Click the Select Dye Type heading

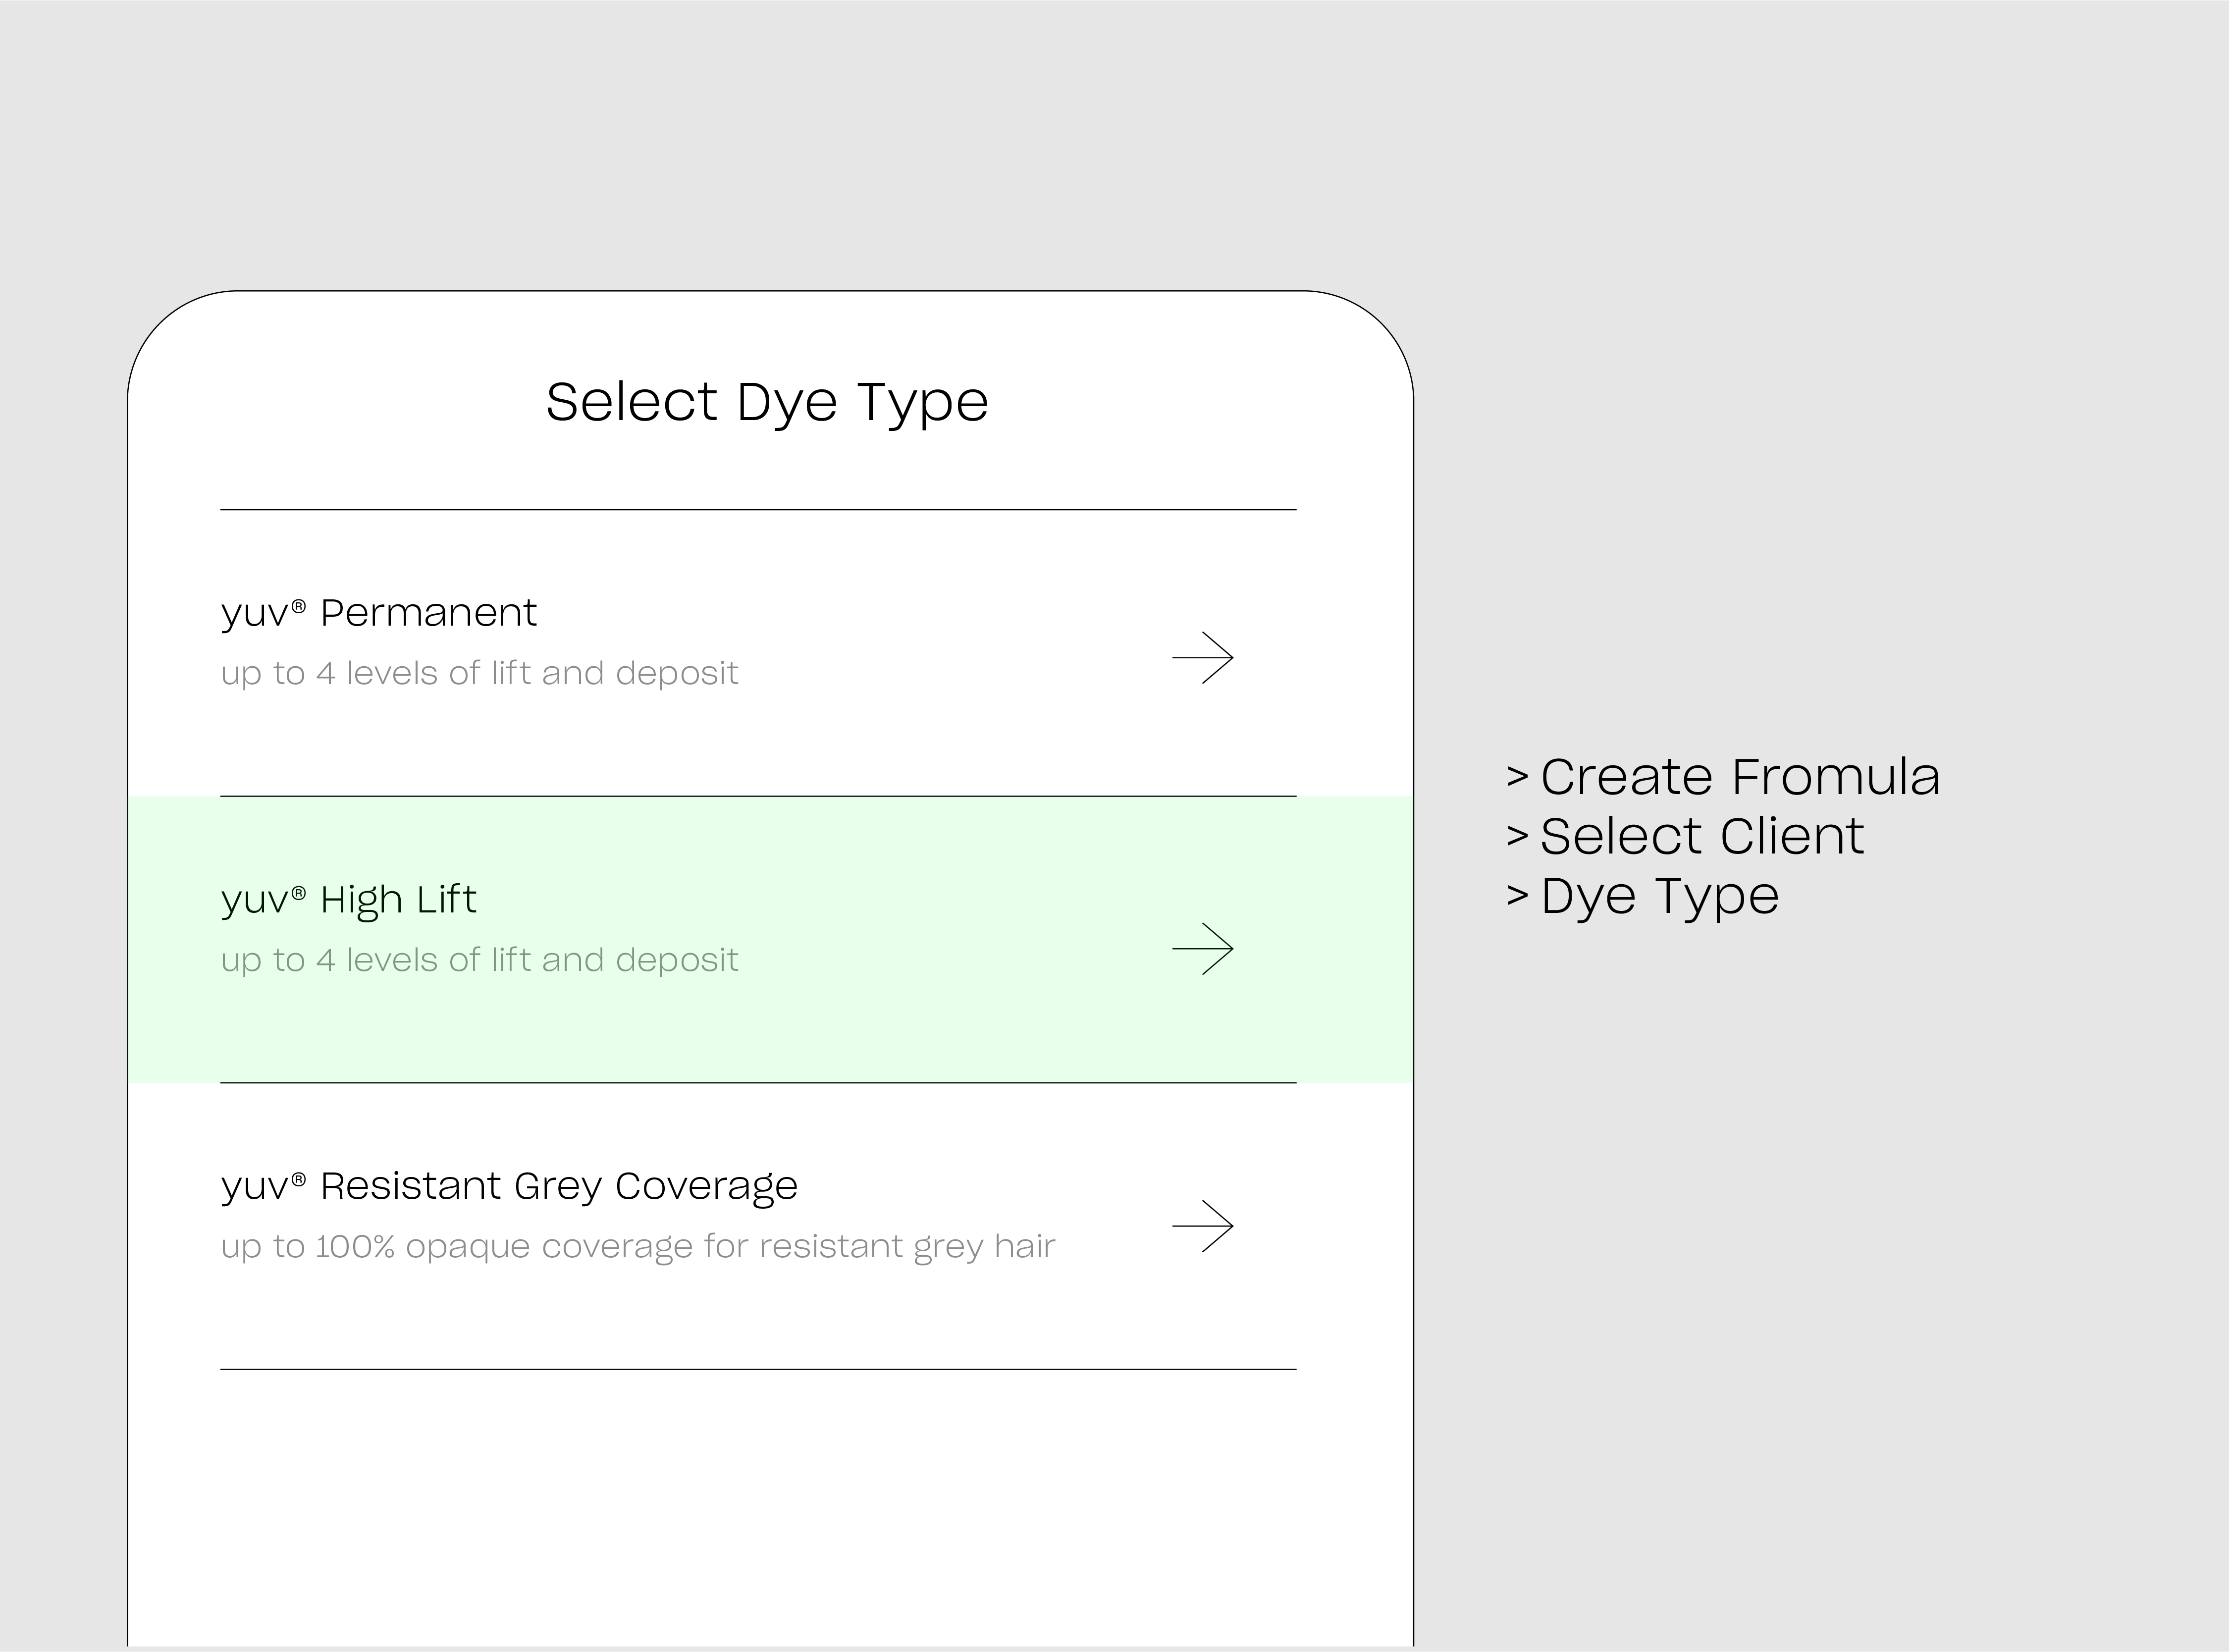(767, 402)
